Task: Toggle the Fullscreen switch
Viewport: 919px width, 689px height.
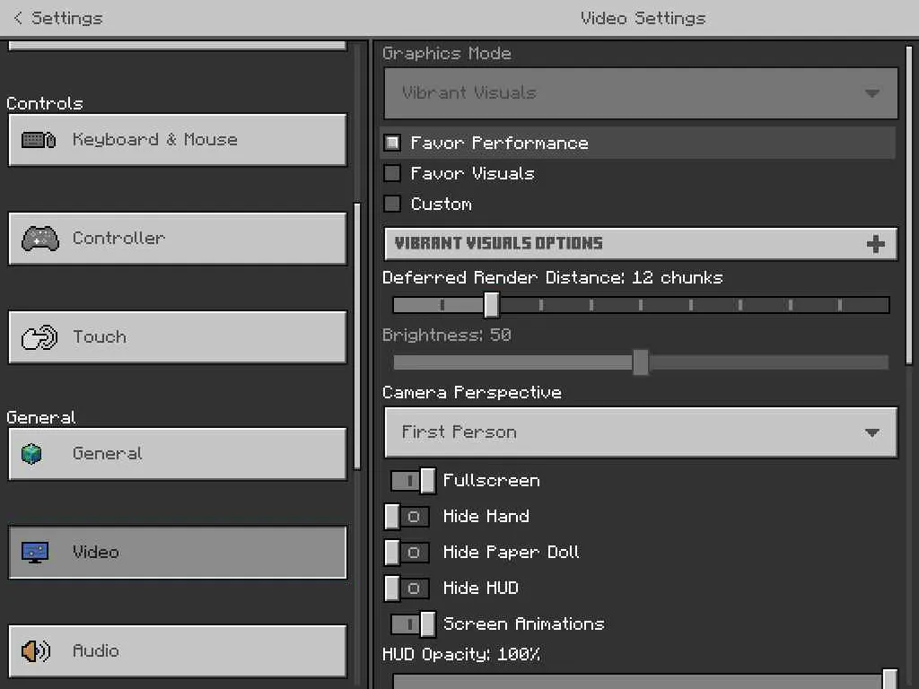Action: click(x=413, y=481)
